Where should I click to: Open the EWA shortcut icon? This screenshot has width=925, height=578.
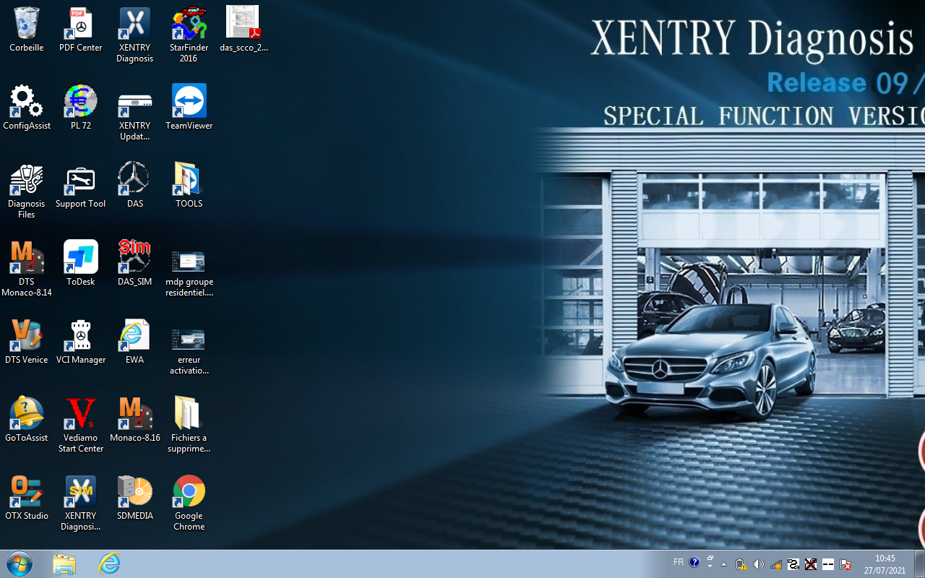(134, 336)
